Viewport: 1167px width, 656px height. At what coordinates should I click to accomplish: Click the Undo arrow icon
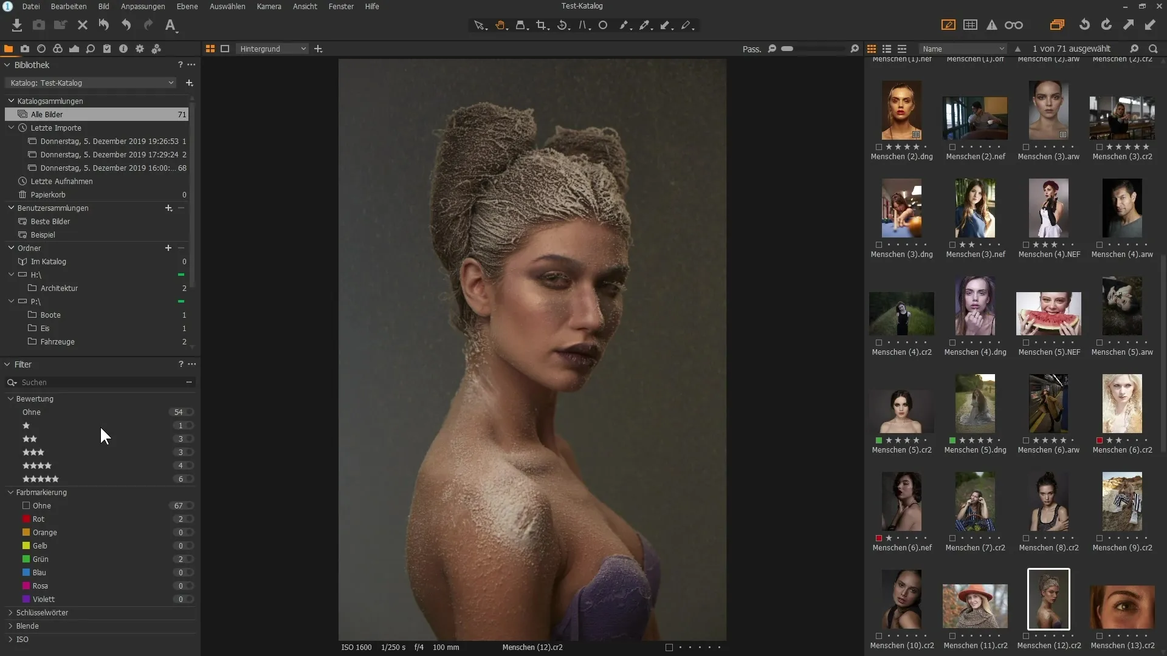pyautogui.click(x=126, y=25)
